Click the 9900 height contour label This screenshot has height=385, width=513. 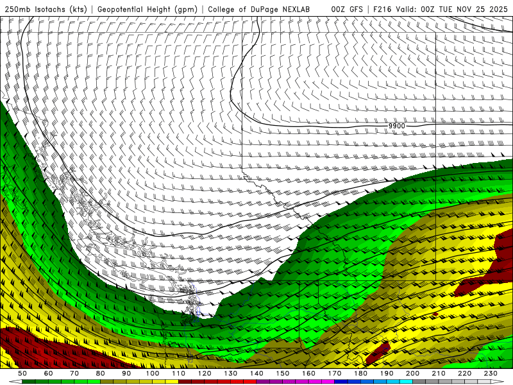coord(396,126)
